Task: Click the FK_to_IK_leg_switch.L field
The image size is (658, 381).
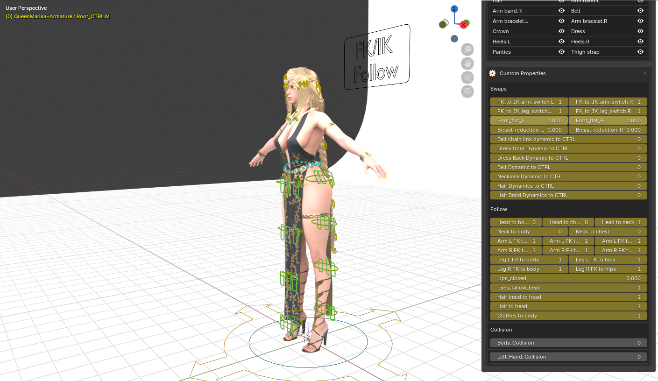Action: click(x=529, y=111)
